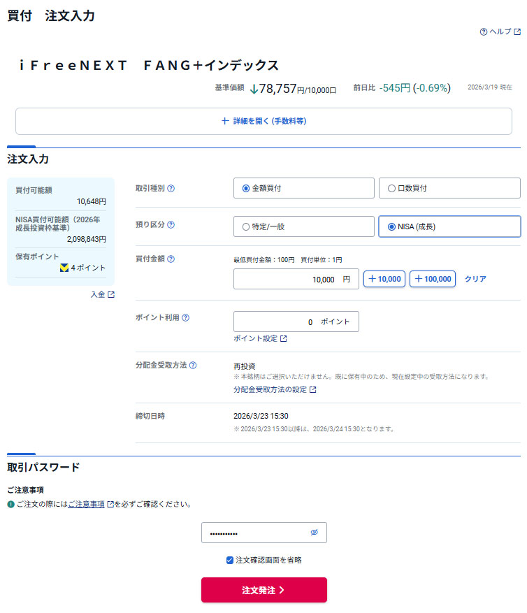Open the 入金 external link
The height and width of the screenshot is (613, 527).
(102, 295)
